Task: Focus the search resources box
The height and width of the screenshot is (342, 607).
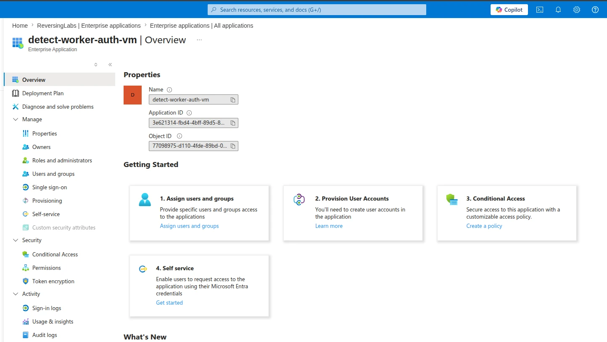Action: (x=317, y=10)
